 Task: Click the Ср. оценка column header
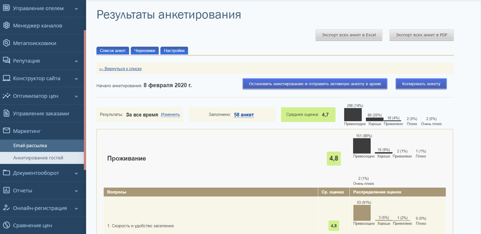tap(334, 192)
